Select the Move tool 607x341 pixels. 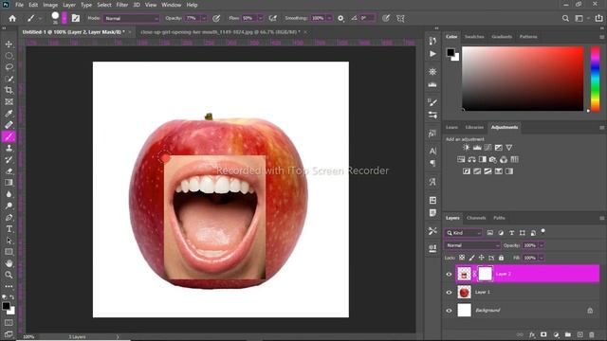[9, 45]
